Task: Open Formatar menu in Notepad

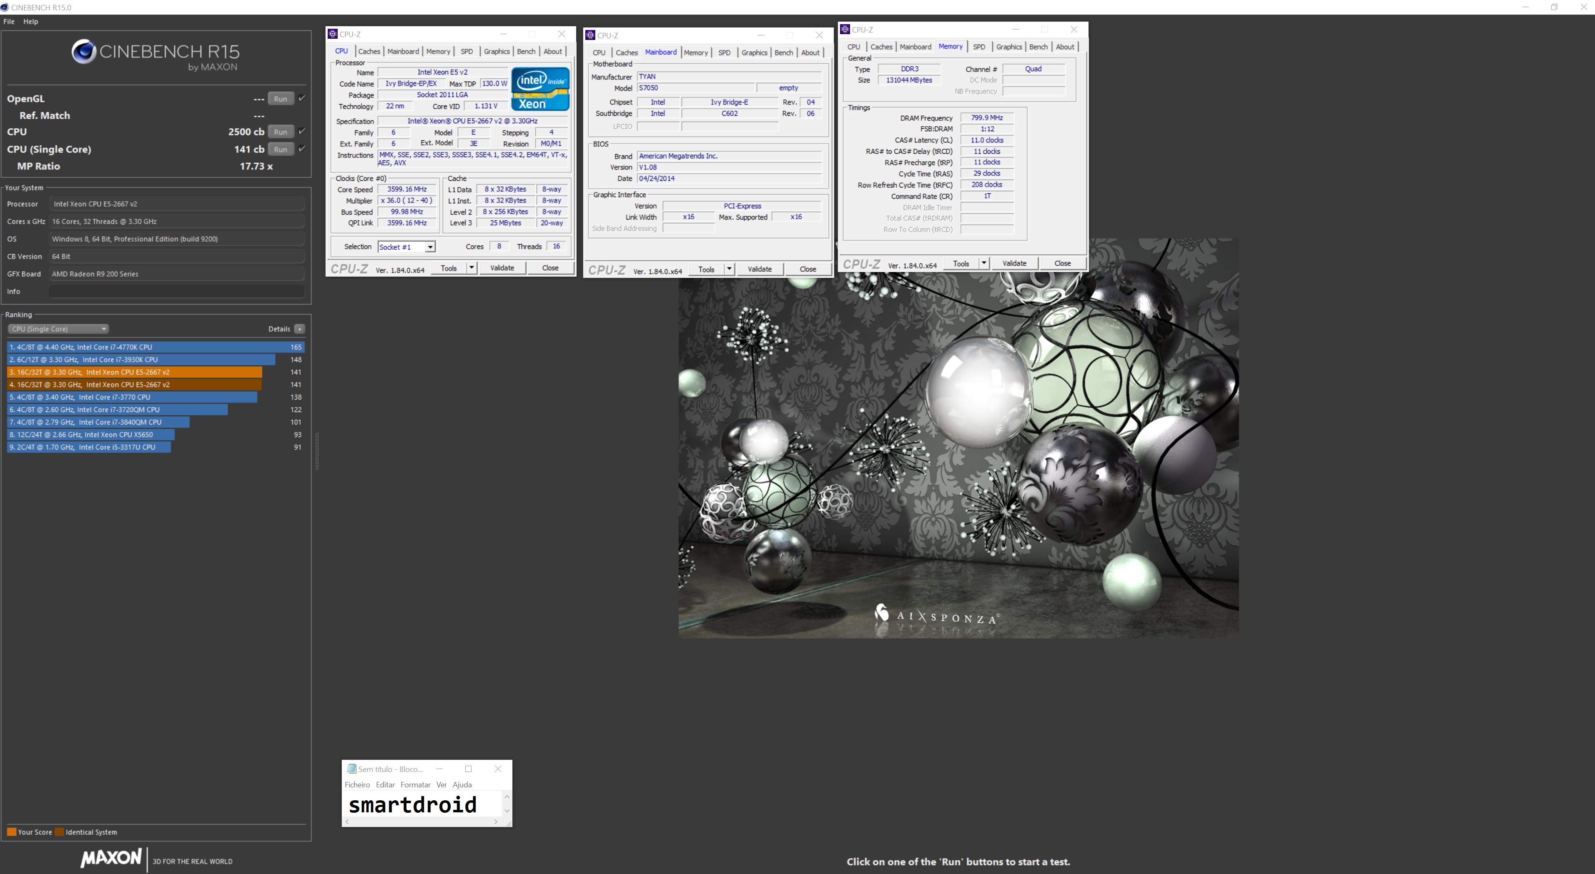Action: point(416,785)
